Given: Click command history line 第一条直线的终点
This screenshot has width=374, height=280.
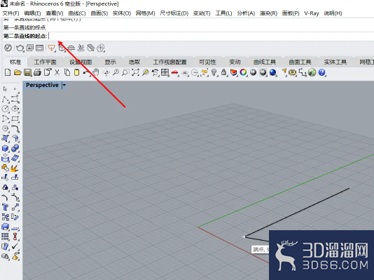Looking at the screenshot, I should point(25,27).
